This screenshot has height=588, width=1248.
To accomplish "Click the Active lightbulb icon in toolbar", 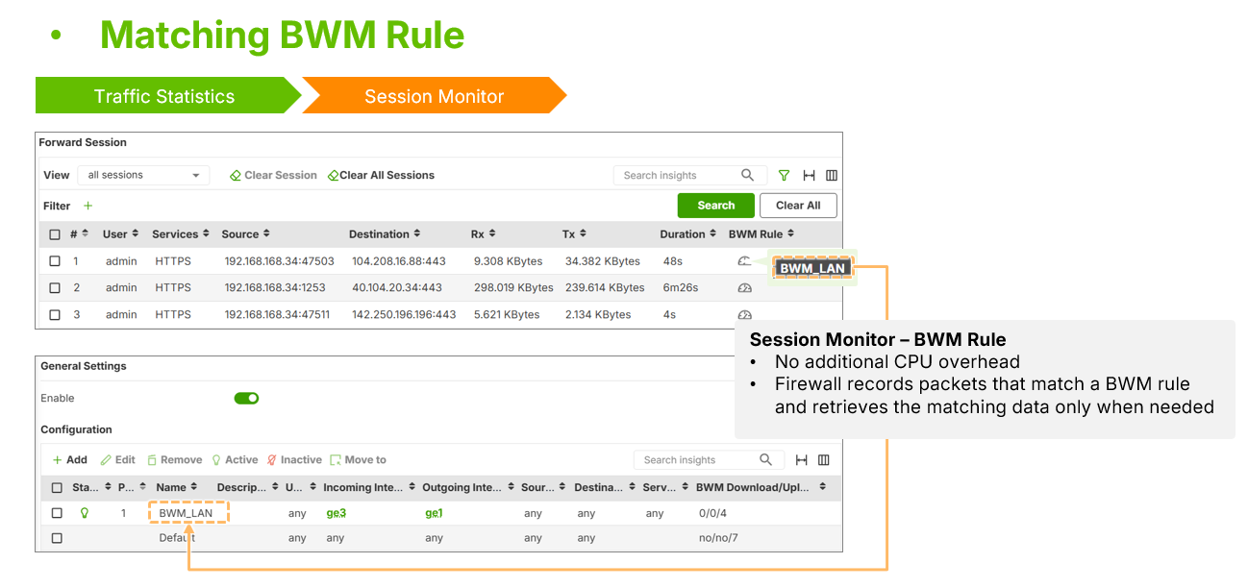I will click(x=216, y=460).
